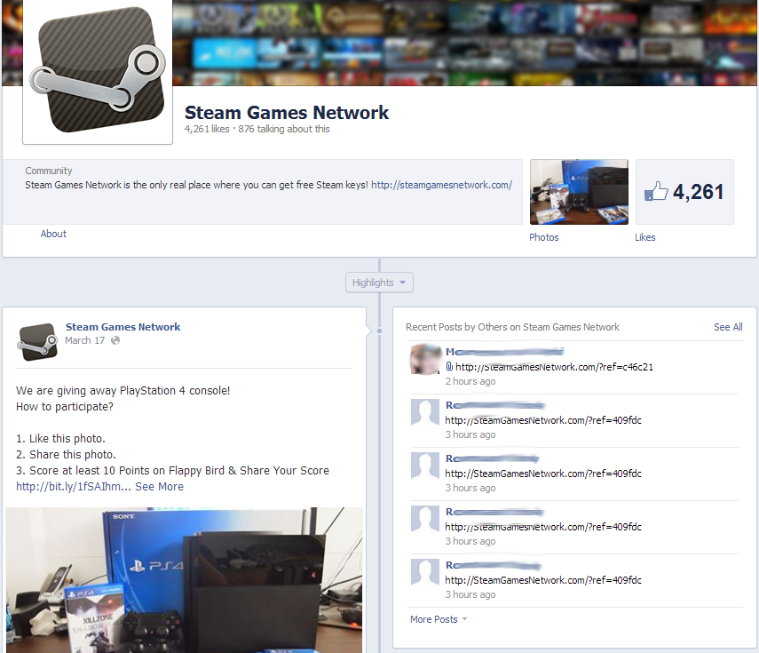Open the Photos link under the thumbnail
The image size is (759, 653).
[543, 237]
